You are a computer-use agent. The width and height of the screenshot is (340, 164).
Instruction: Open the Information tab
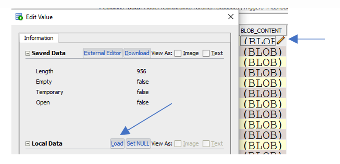point(39,38)
